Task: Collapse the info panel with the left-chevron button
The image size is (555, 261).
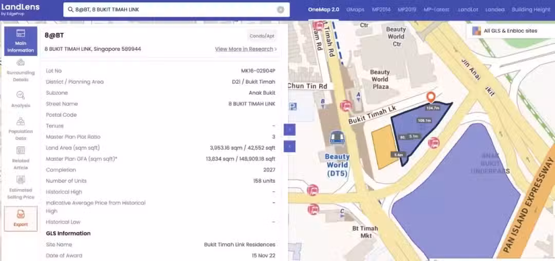Action: [289, 146]
